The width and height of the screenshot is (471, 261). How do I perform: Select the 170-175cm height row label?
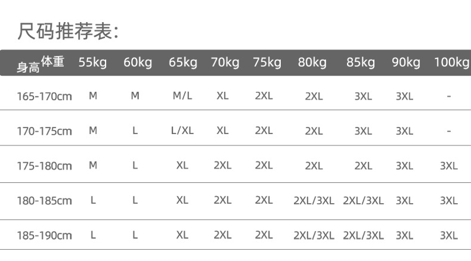(x=44, y=131)
